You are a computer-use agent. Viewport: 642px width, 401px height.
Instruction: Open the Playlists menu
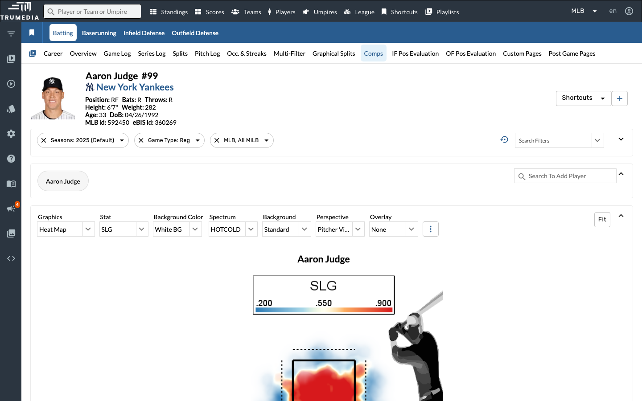pos(442,12)
